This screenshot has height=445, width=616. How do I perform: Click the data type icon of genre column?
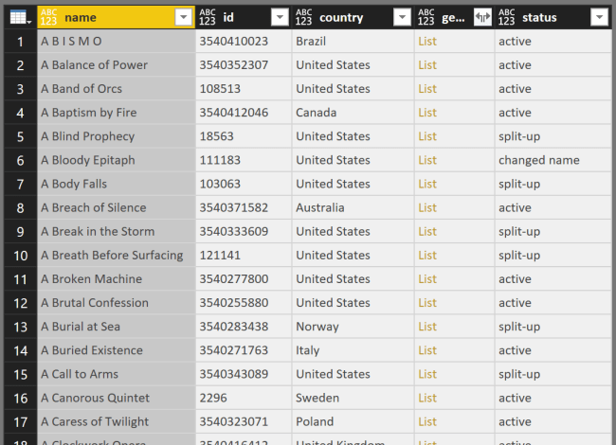426,17
